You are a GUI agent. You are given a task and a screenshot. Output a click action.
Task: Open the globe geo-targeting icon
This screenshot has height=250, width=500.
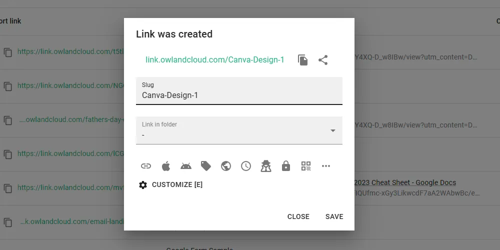click(x=226, y=166)
